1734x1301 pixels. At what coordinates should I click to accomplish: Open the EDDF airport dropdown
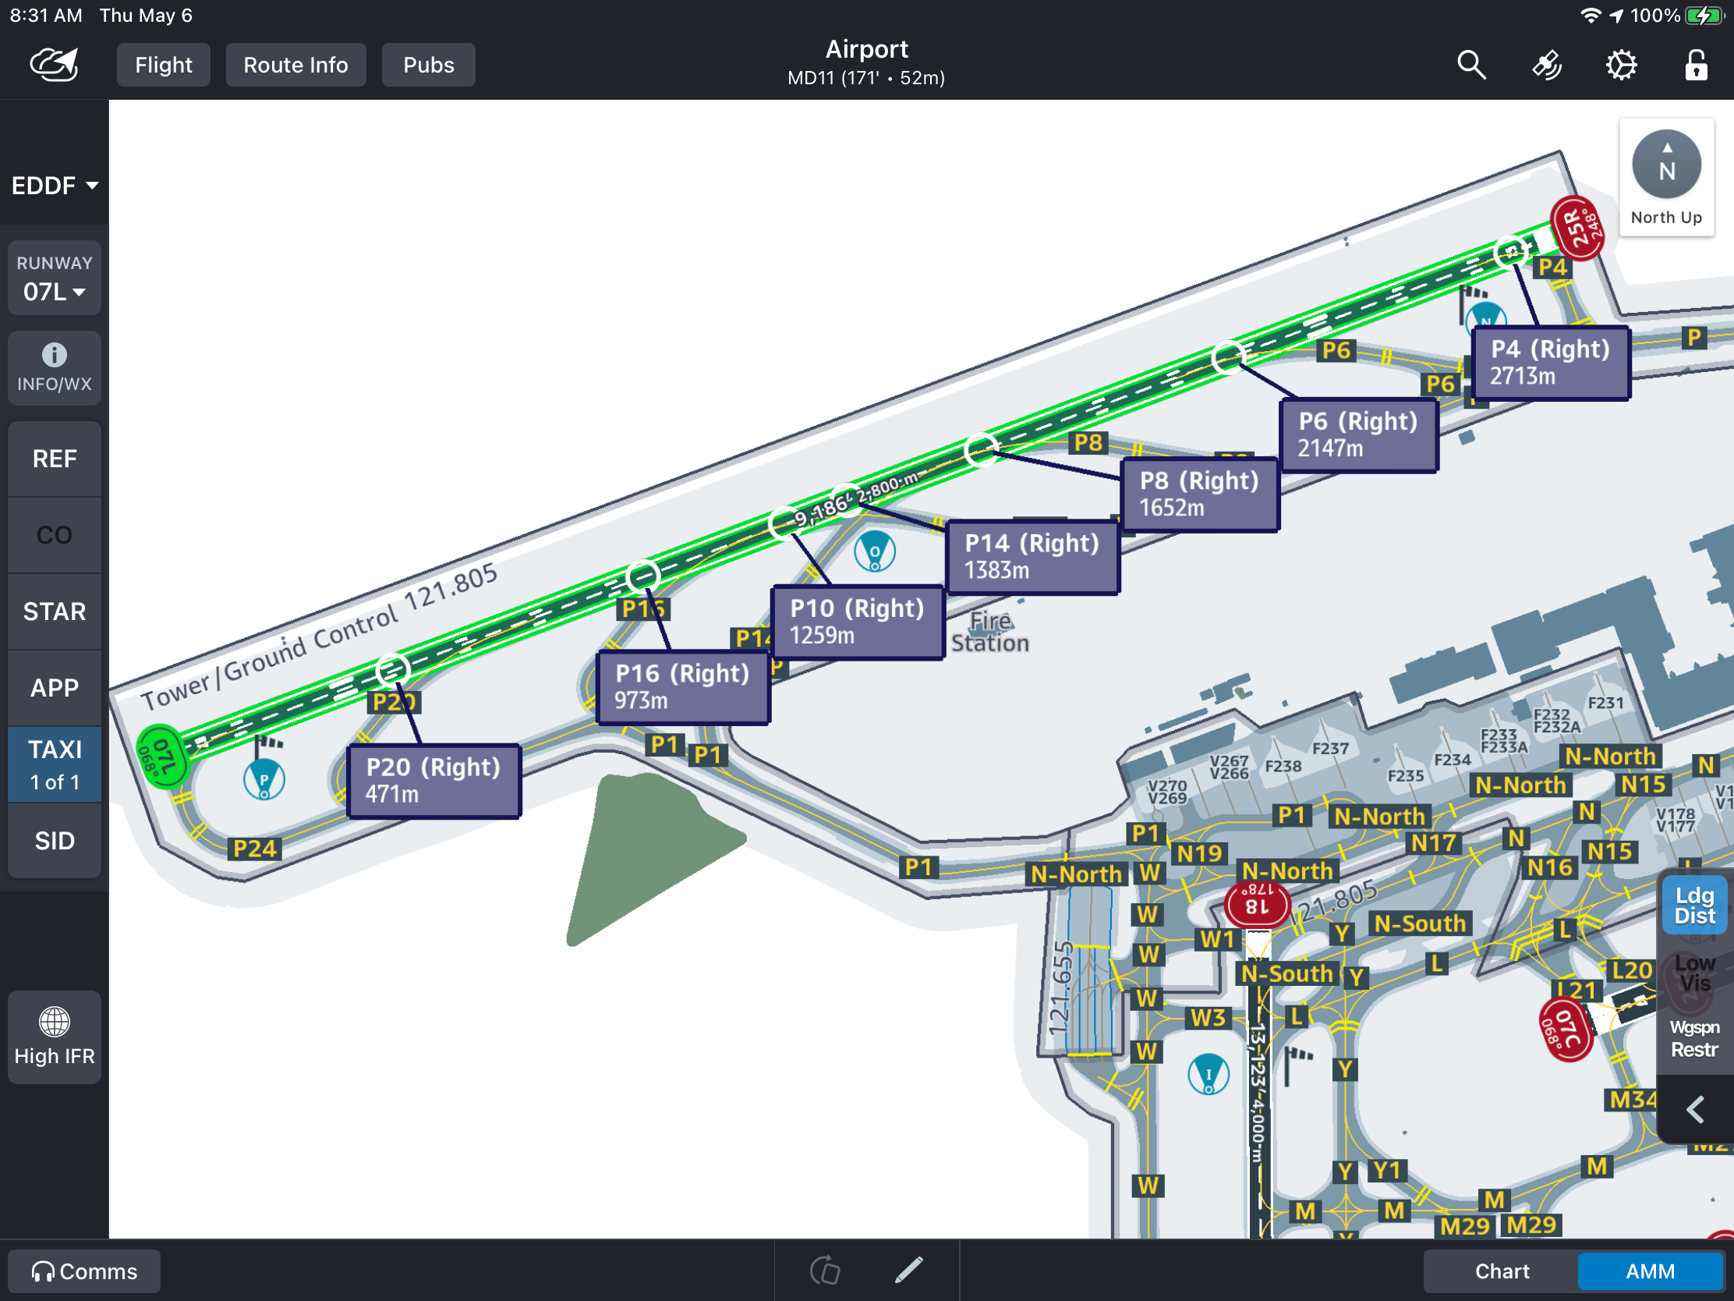tap(54, 186)
